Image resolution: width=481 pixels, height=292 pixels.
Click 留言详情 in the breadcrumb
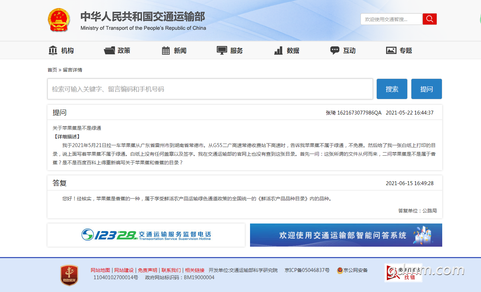pyautogui.click(x=72, y=70)
